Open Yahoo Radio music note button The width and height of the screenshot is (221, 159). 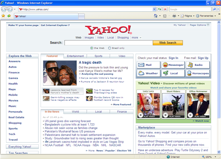(x=198, y=65)
